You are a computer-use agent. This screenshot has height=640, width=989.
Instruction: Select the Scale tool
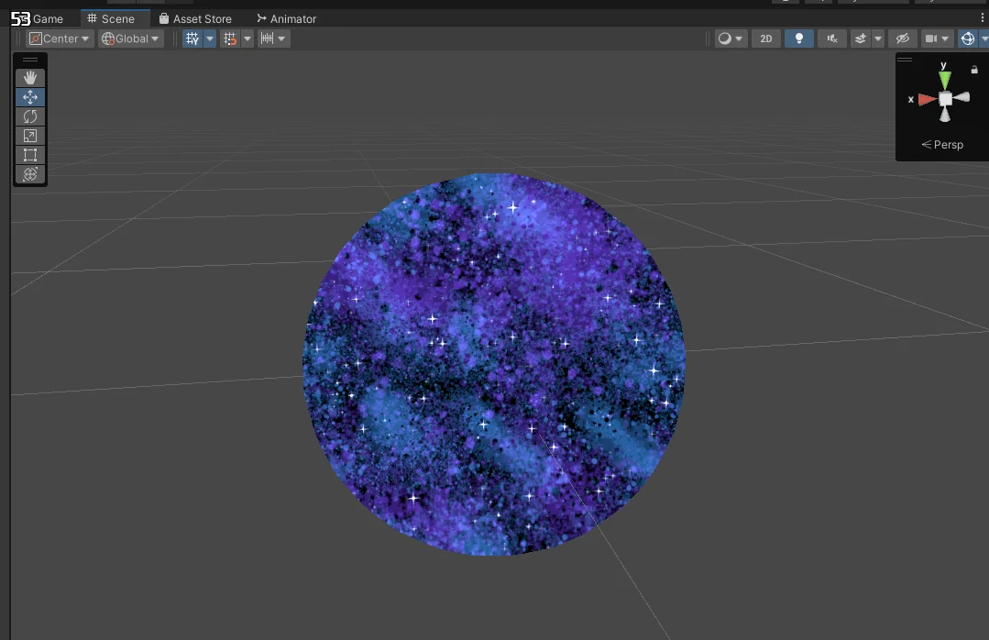tap(29, 136)
